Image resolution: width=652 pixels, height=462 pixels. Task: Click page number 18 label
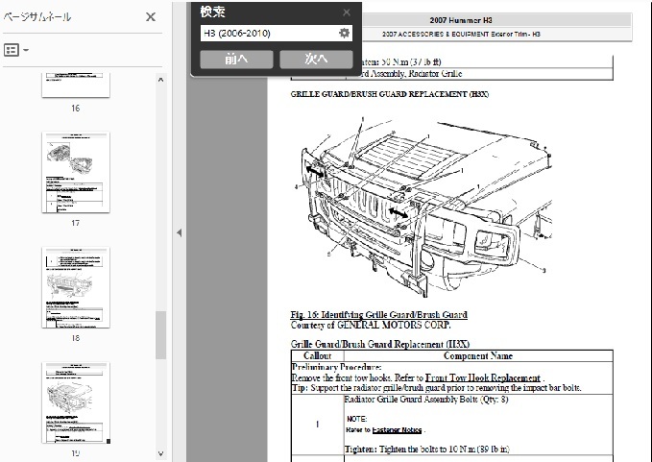click(75, 338)
